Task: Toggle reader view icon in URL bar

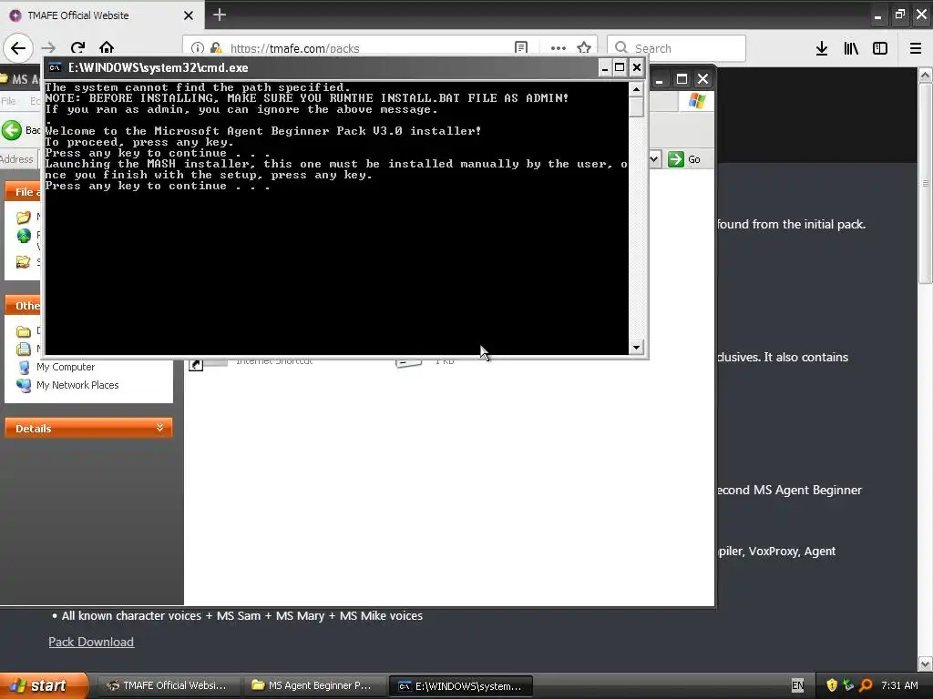Action: click(520, 48)
